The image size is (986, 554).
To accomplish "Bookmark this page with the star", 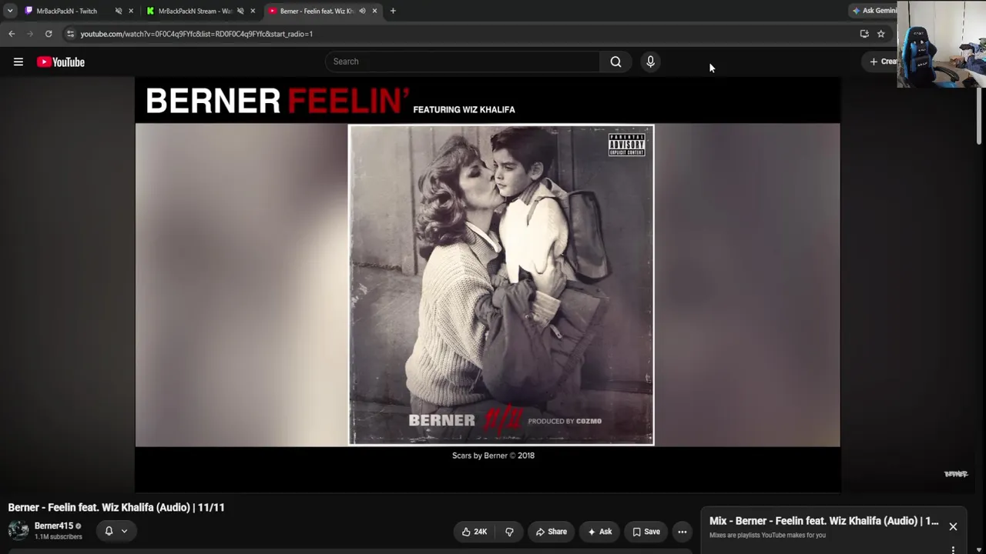I will (x=881, y=34).
